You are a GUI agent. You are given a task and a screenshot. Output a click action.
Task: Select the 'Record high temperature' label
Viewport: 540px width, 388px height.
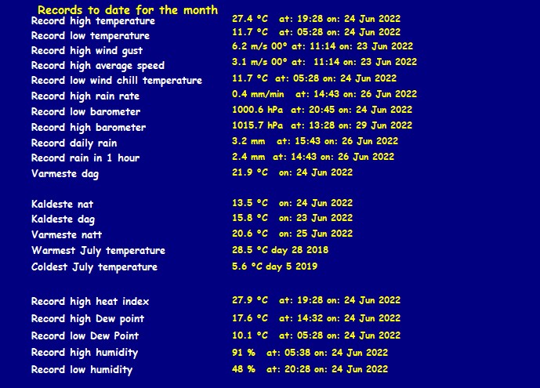click(x=93, y=21)
